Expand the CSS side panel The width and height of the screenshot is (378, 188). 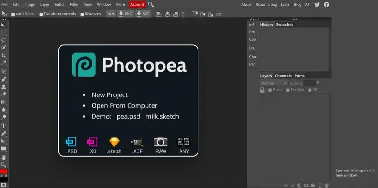click(x=252, y=39)
